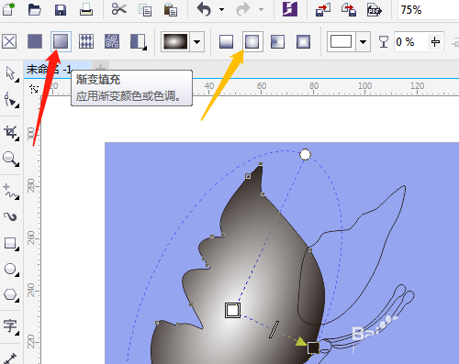Select the Zoom tool
459x364 pixels.
click(x=11, y=159)
